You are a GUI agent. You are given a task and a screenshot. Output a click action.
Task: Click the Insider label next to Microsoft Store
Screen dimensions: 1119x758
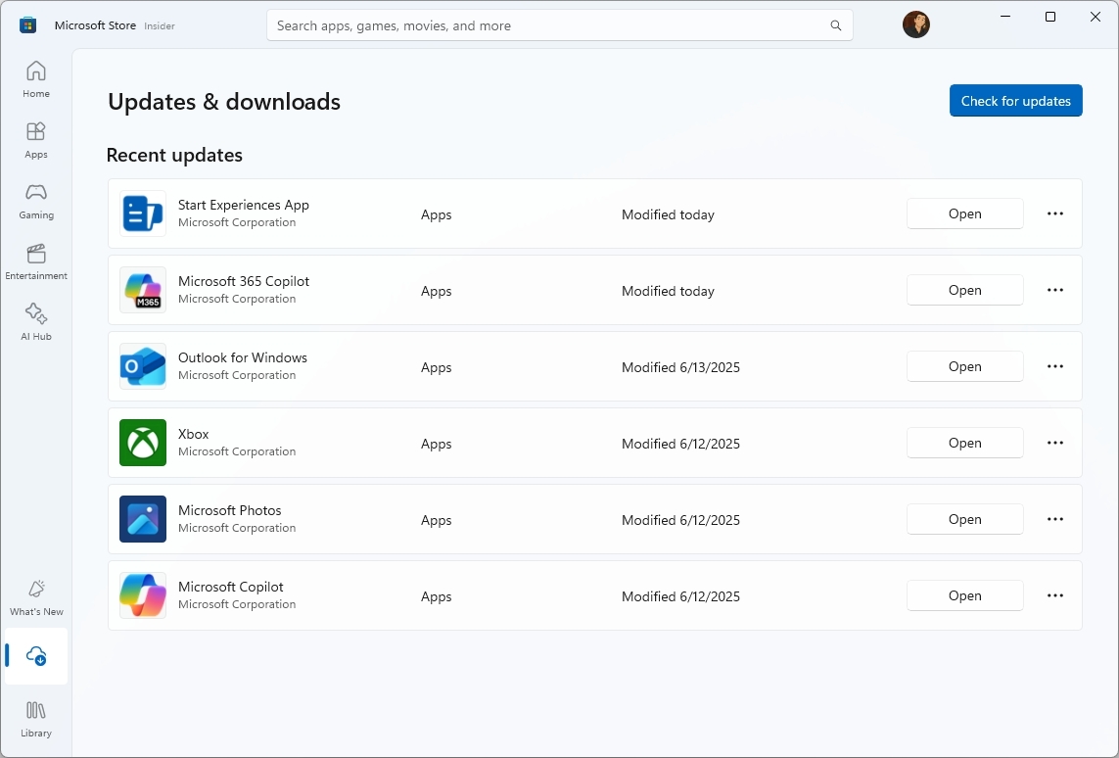coord(160,26)
